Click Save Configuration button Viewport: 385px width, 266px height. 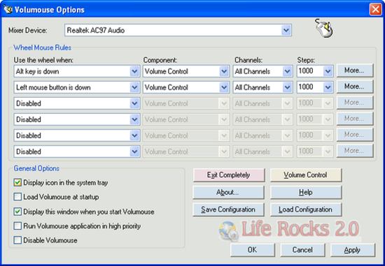(x=229, y=209)
